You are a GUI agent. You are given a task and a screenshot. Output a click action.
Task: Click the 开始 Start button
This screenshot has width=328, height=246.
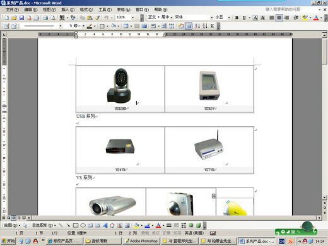[8, 241]
